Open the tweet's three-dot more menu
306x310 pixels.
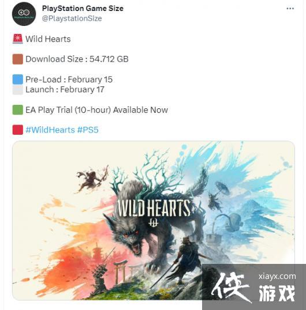[x=290, y=9]
